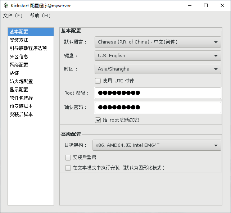Open 引导装载程序选项 section
Viewport: 231px width, 213px height.
tap(31, 48)
